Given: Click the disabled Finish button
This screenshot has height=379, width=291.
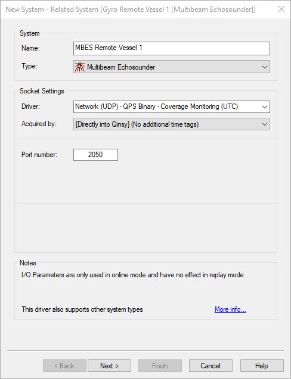Looking at the screenshot, I should click(160, 366).
